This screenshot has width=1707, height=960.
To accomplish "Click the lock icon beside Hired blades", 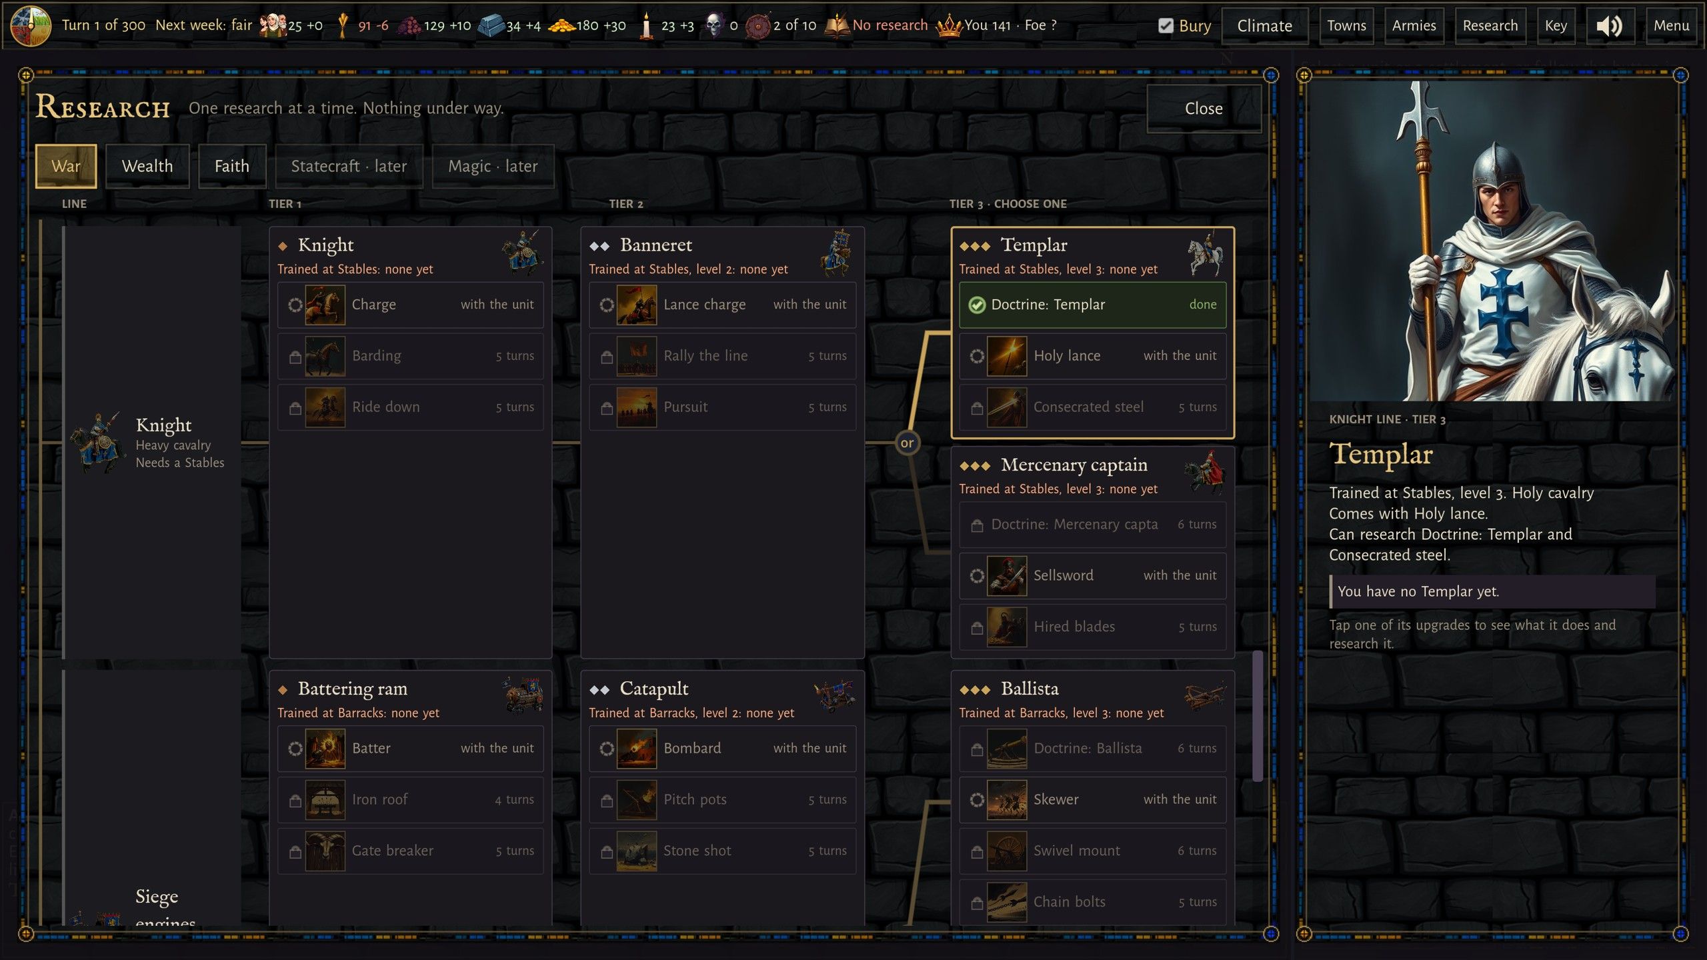I will (x=976, y=627).
